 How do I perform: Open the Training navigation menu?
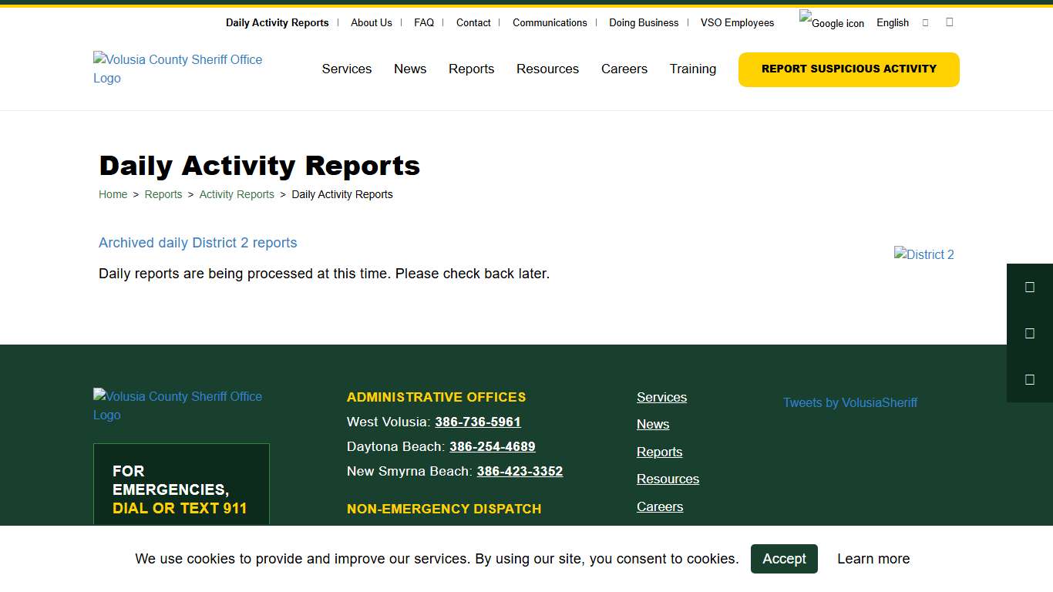[x=692, y=69]
